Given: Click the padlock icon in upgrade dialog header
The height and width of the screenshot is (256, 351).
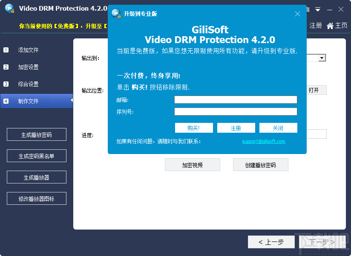Looking at the screenshot, I should pos(116,13).
